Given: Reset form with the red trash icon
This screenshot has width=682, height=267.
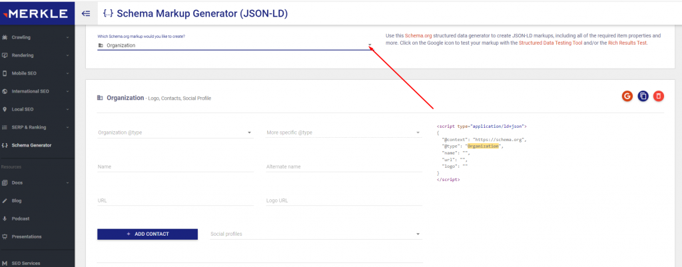Looking at the screenshot, I should pyautogui.click(x=659, y=96).
